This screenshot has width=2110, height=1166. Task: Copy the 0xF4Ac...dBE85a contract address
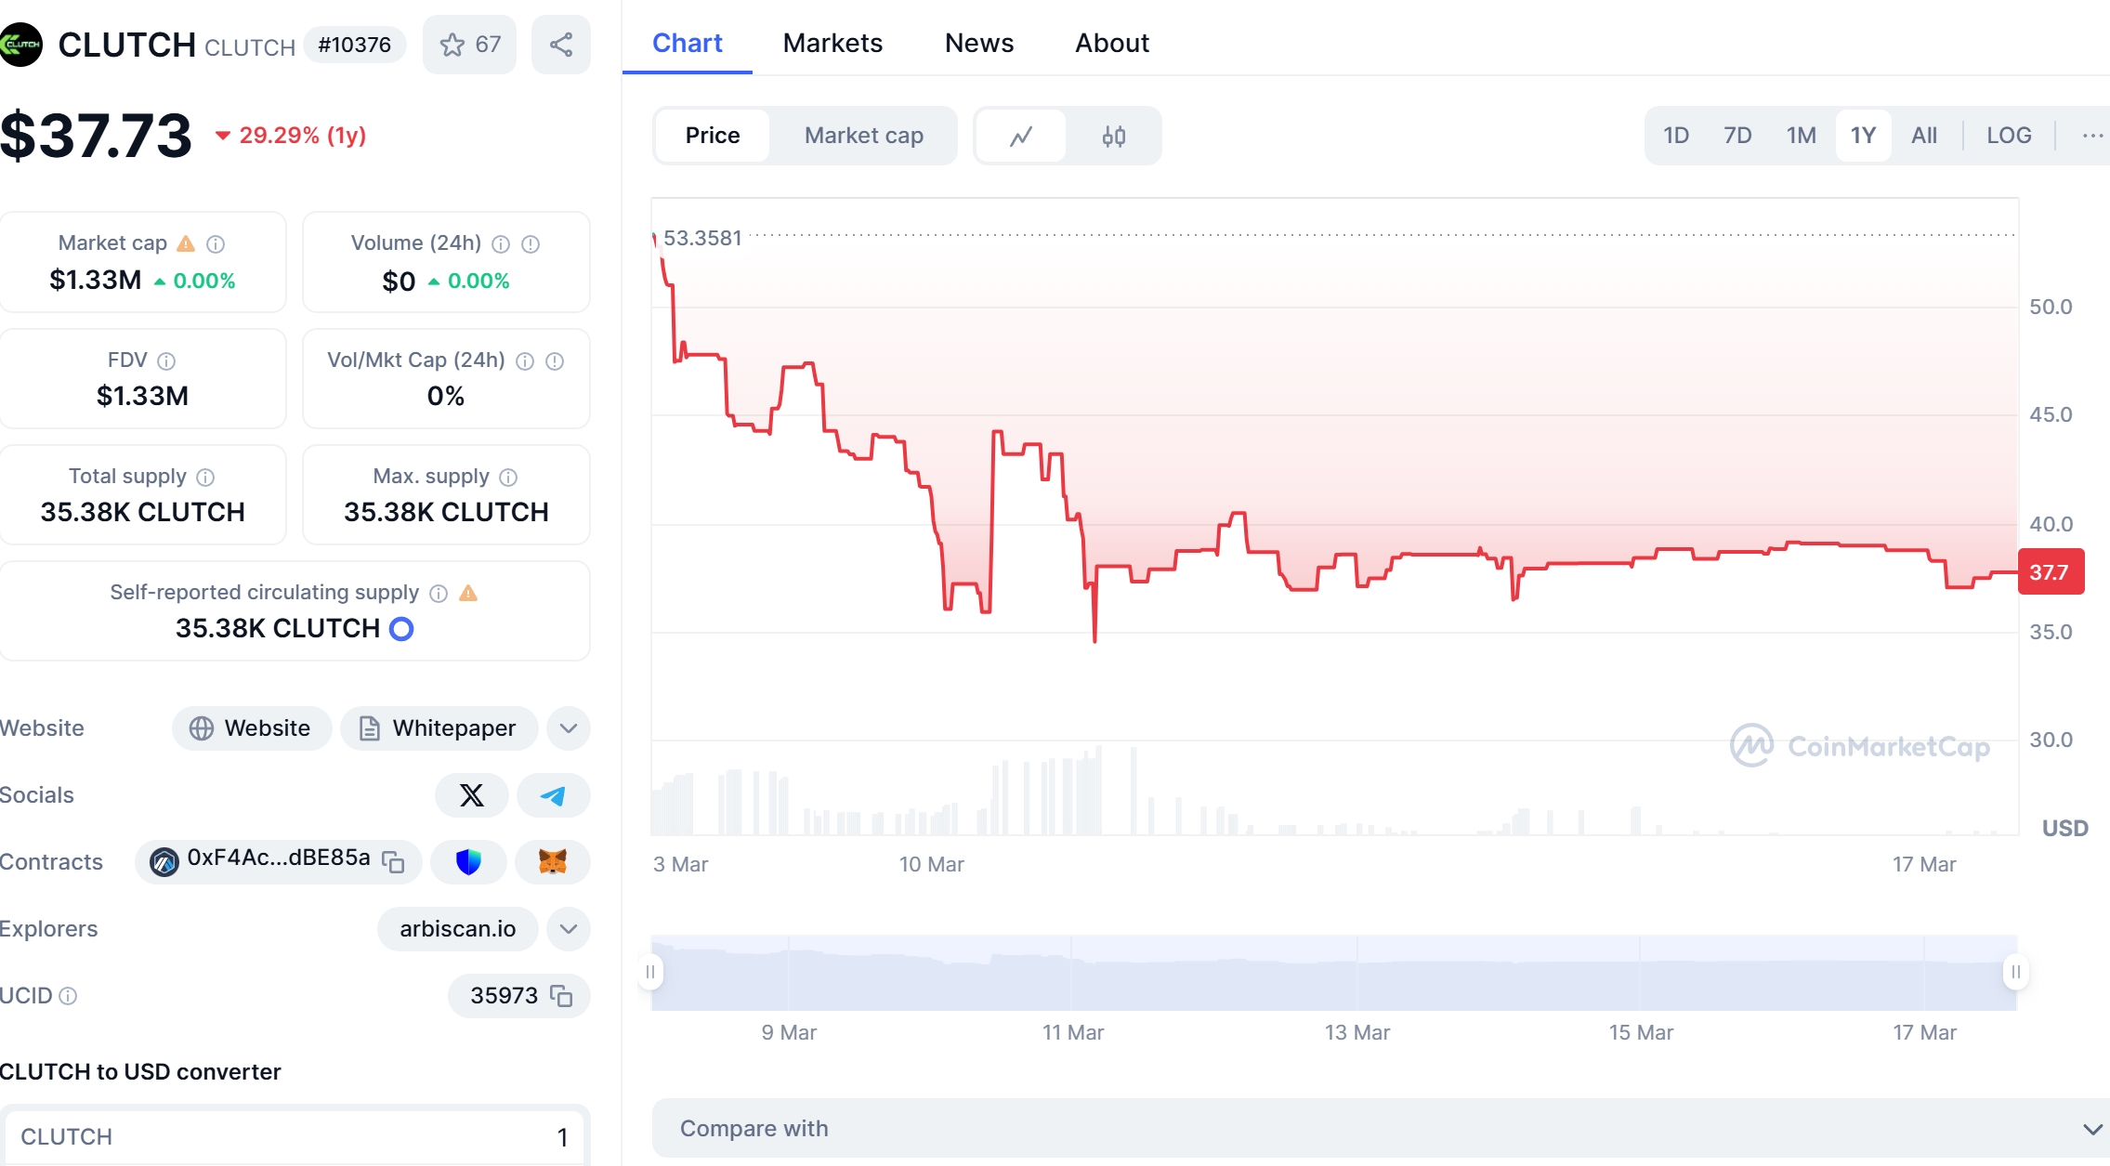tap(393, 861)
